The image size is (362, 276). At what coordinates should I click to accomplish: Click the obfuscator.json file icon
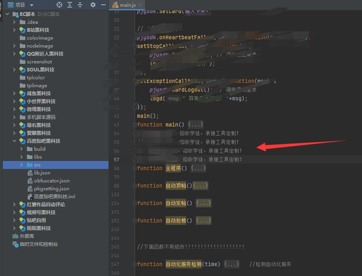tap(30, 181)
